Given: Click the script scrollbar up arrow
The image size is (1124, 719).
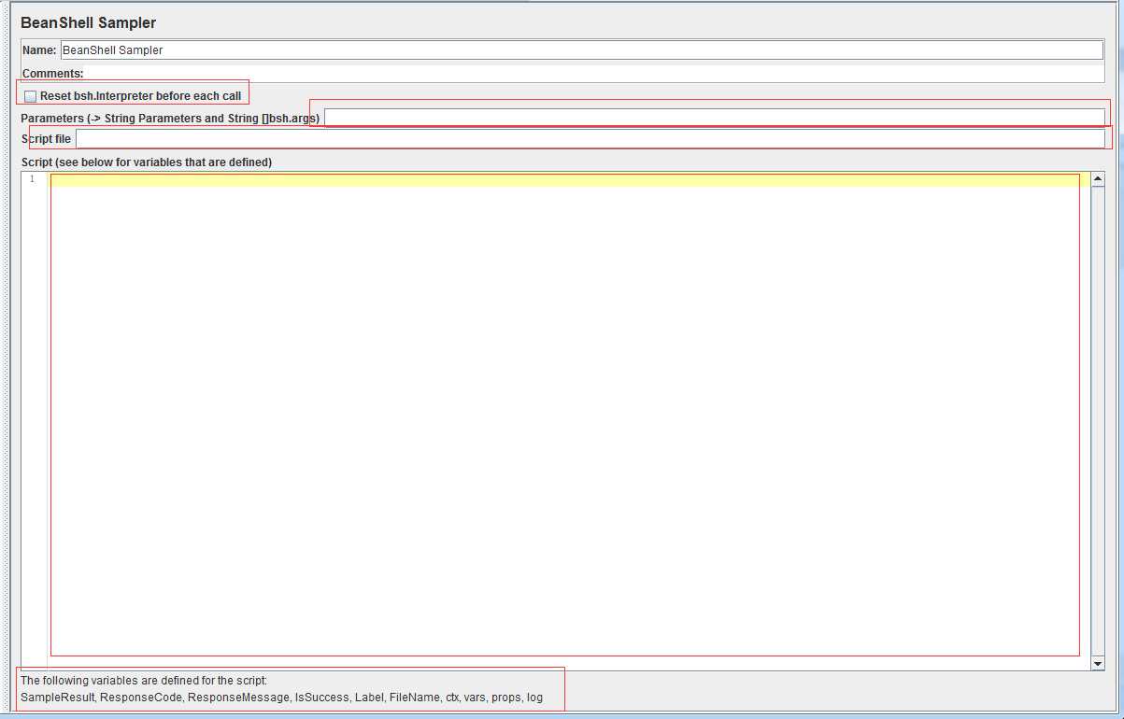Looking at the screenshot, I should (x=1098, y=178).
